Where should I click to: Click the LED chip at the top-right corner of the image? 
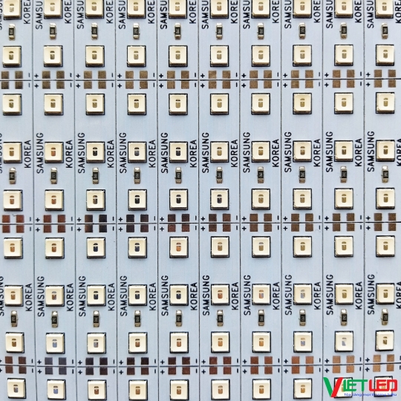385,7
